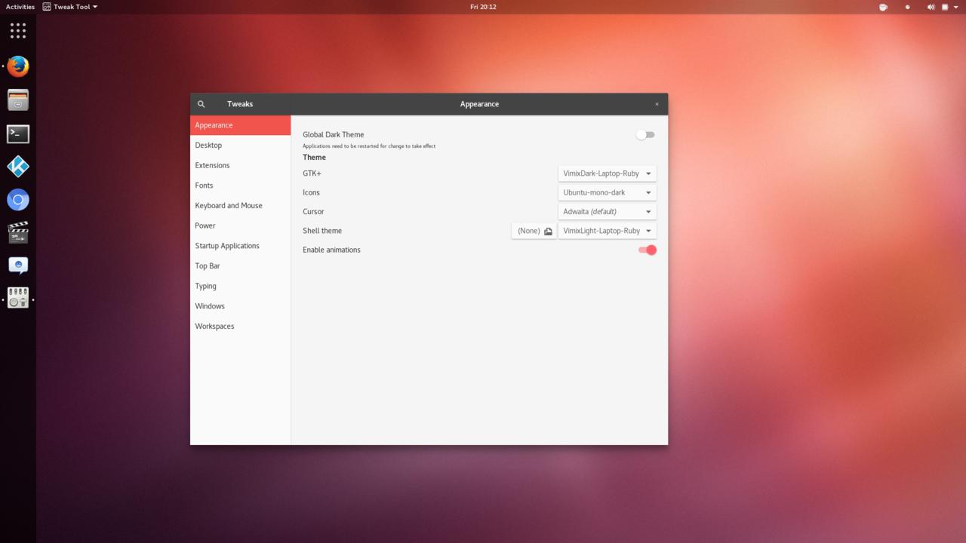Open Tweak Tool app menu in top bar
966x543 pixels.
(70, 7)
